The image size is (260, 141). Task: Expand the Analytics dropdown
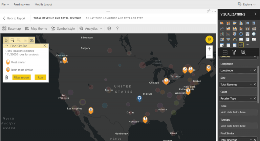pos(91,28)
